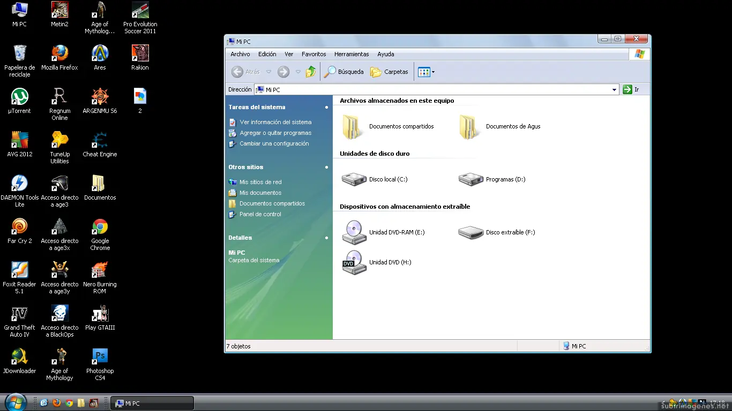
Task: Open the Edición menu
Action: click(267, 54)
